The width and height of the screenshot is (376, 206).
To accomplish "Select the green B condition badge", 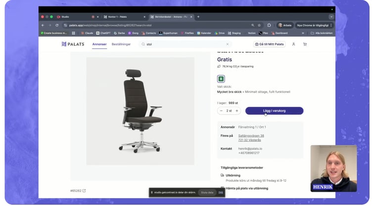I will tap(221, 79).
